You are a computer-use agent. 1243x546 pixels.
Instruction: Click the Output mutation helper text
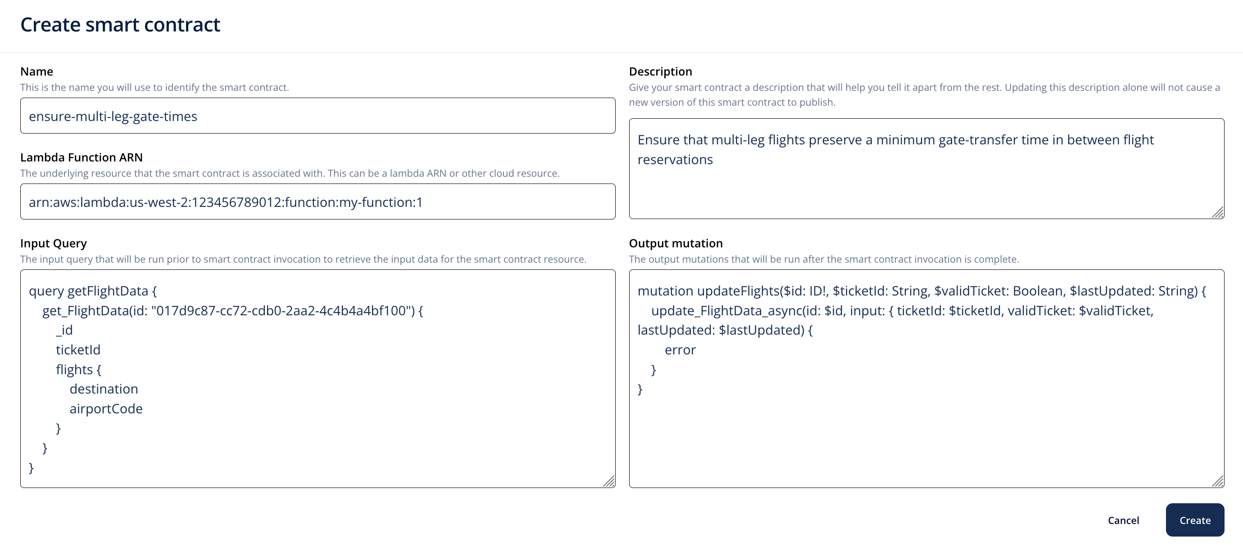[824, 259]
